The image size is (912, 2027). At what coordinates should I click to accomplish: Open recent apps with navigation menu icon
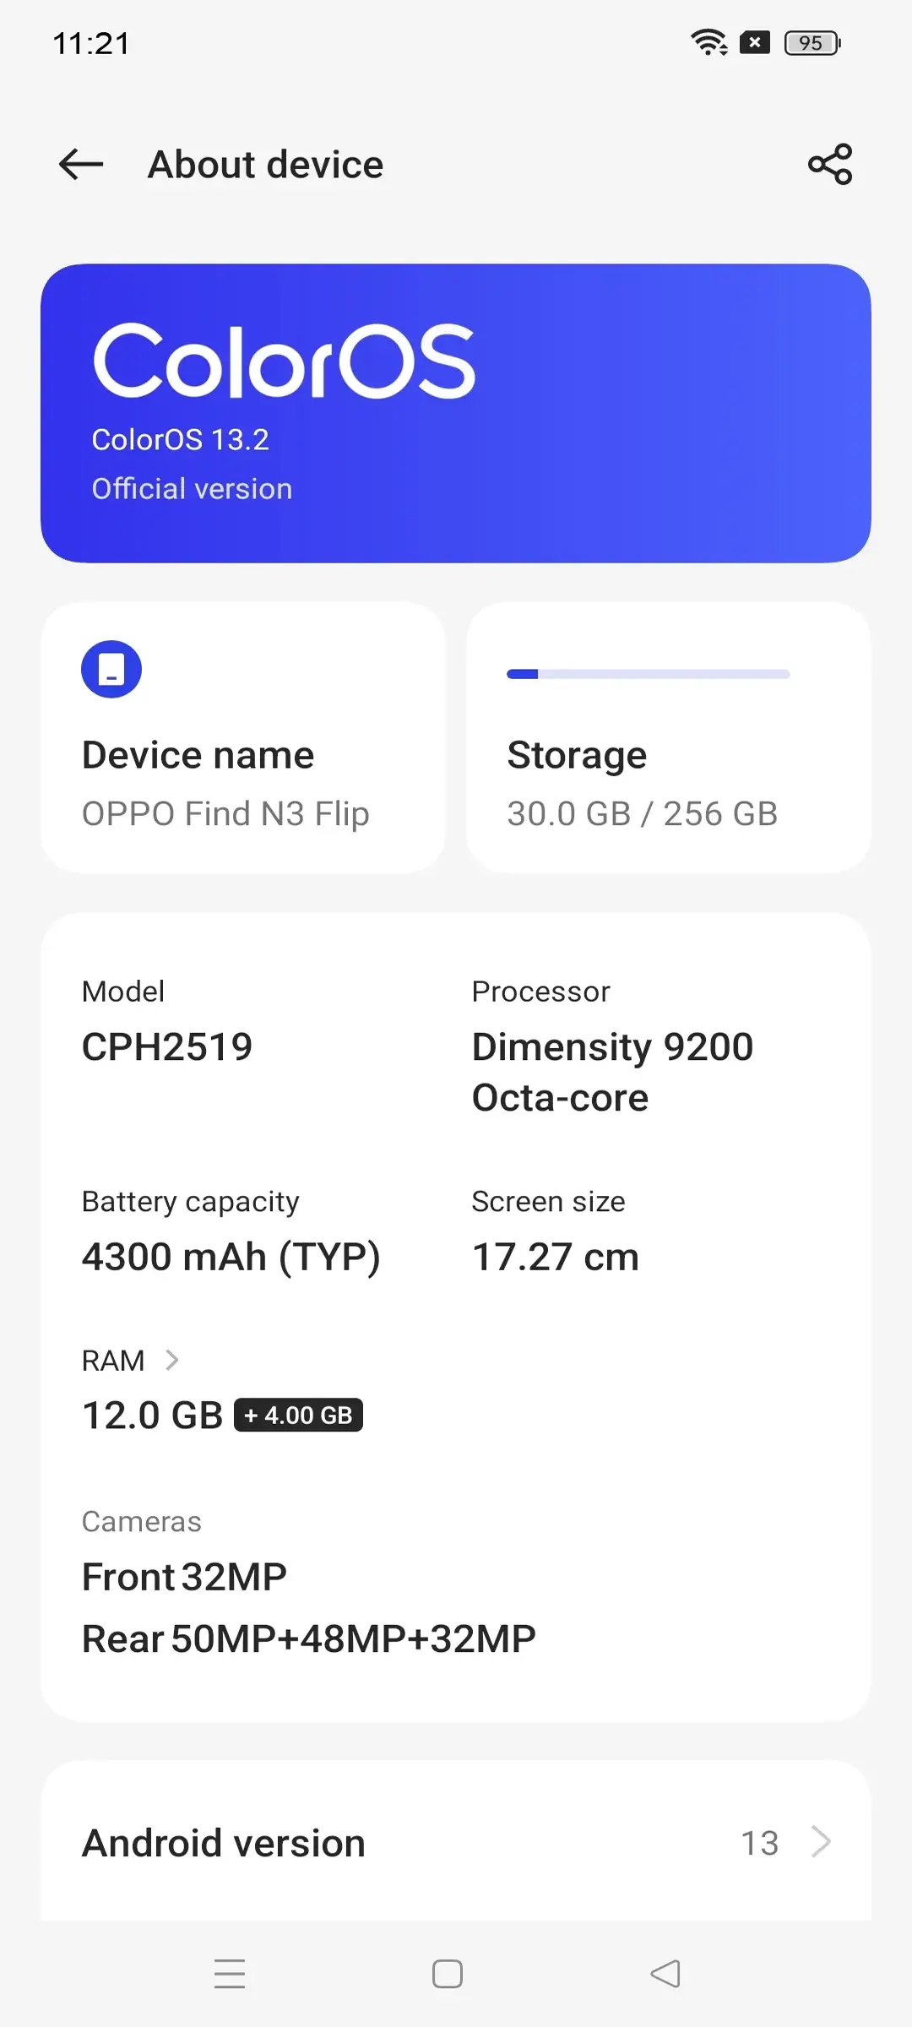click(x=230, y=1974)
